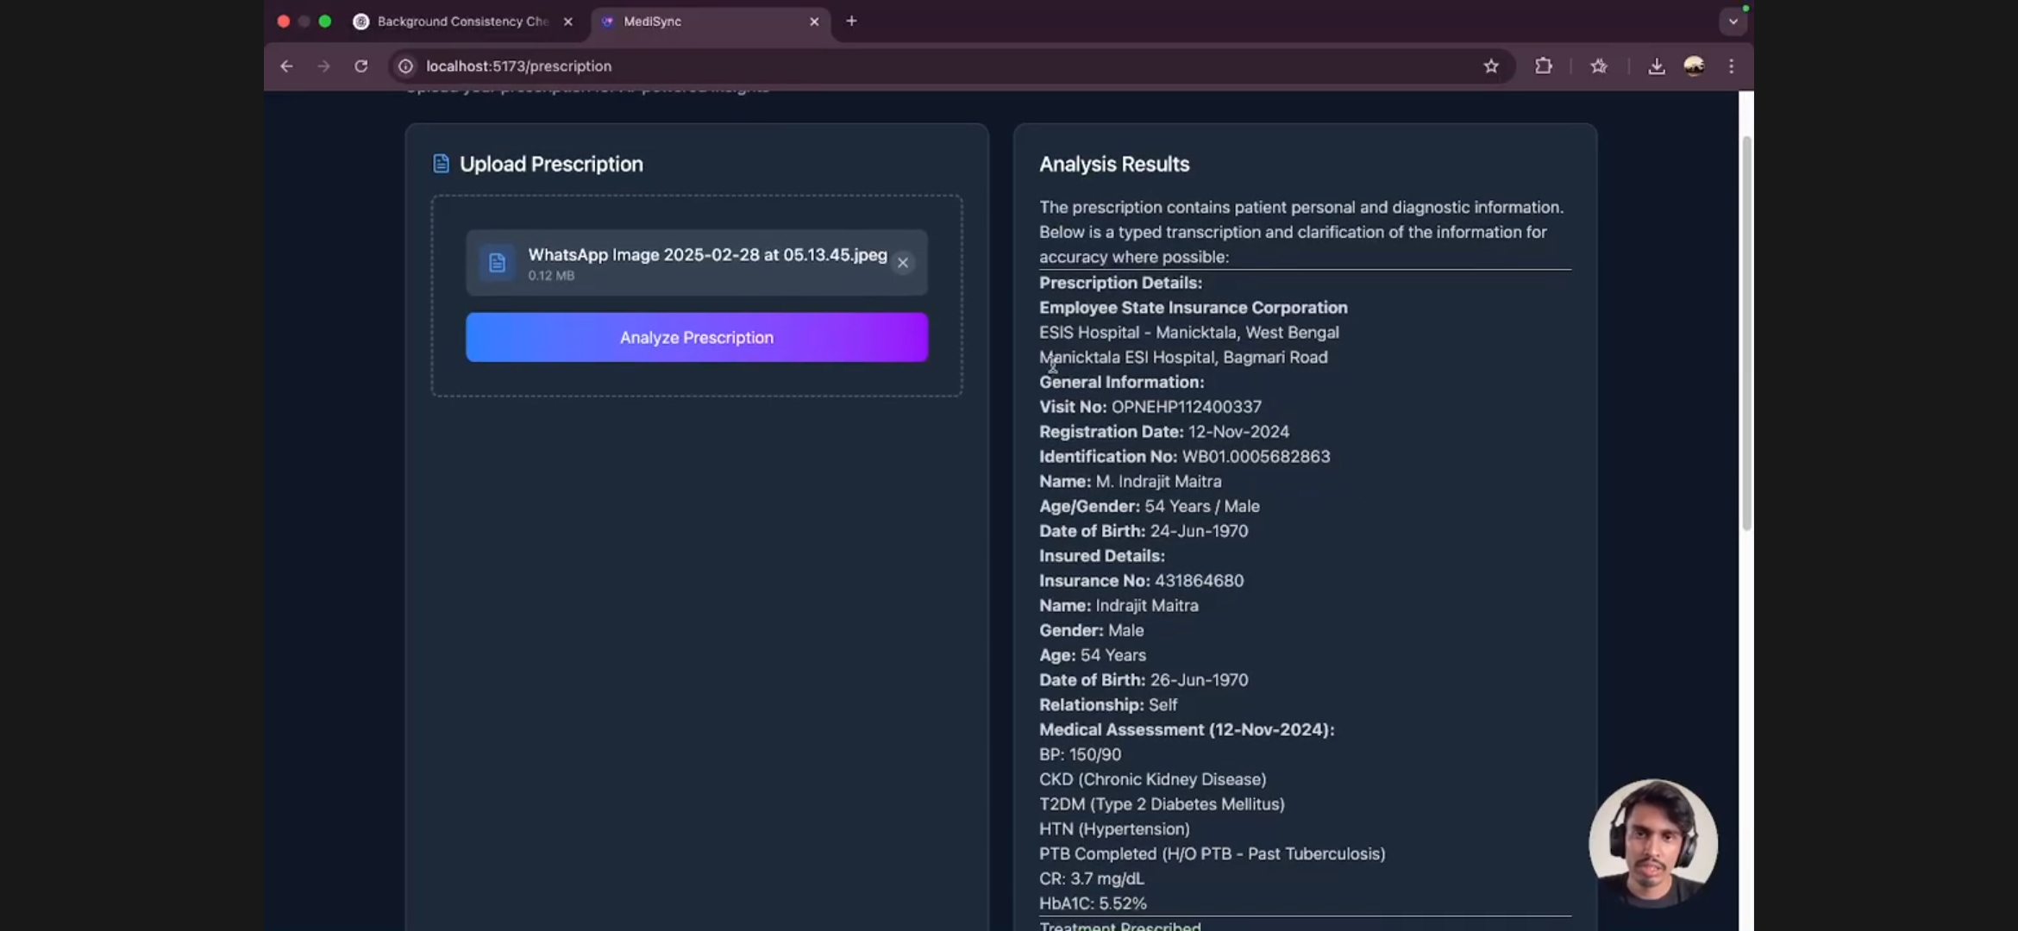Click the localhost address bar field
The image size is (2018, 931).
[x=862, y=66]
